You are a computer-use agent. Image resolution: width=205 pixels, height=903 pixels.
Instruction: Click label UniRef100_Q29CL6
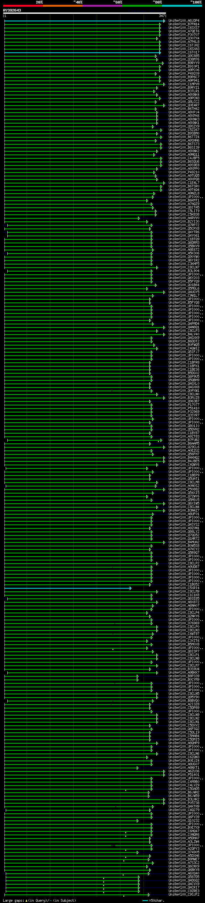(x=184, y=447)
